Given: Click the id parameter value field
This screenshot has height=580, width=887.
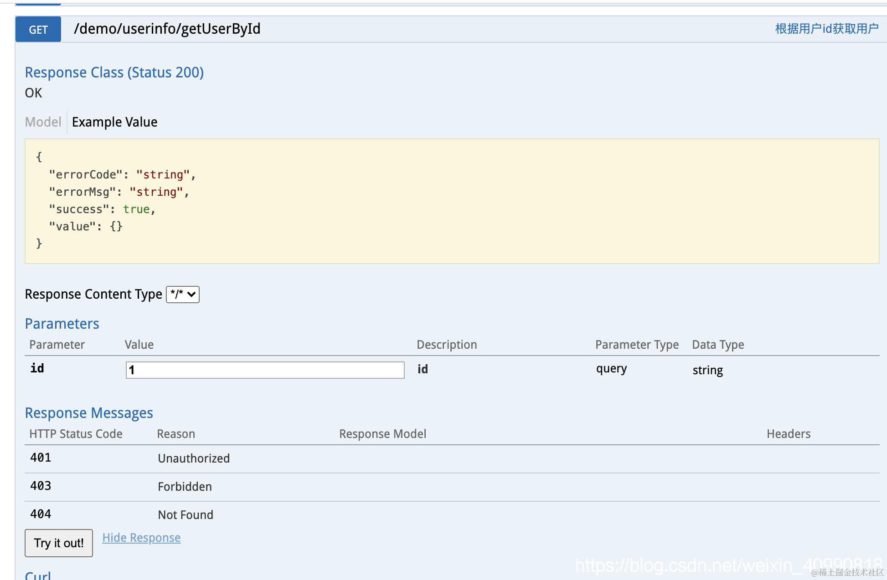Looking at the screenshot, I should tap(265, 370).
